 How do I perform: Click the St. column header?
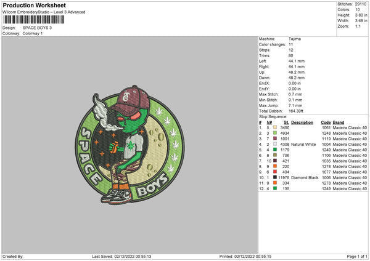pos(287,122)
